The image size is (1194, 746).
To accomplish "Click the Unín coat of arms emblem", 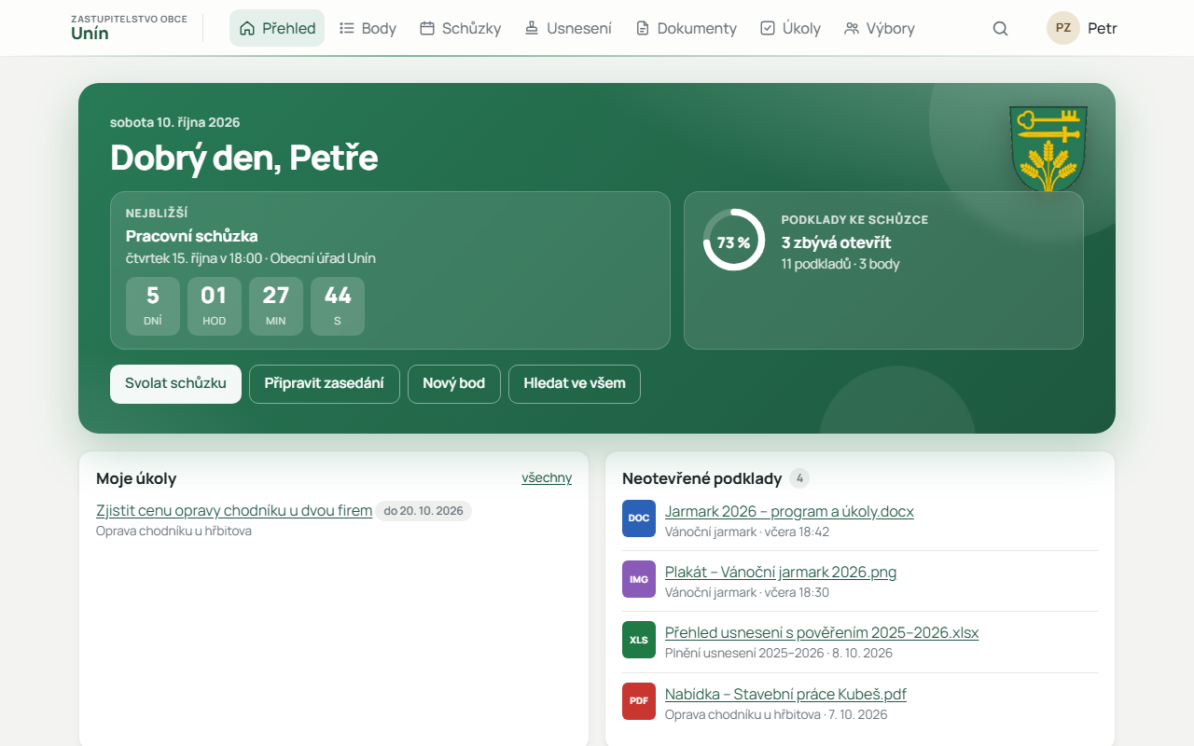I will [1048, 148].
